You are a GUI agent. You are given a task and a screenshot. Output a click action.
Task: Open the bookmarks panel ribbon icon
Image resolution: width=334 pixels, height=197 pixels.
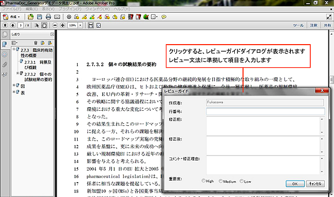coord(5,44)
